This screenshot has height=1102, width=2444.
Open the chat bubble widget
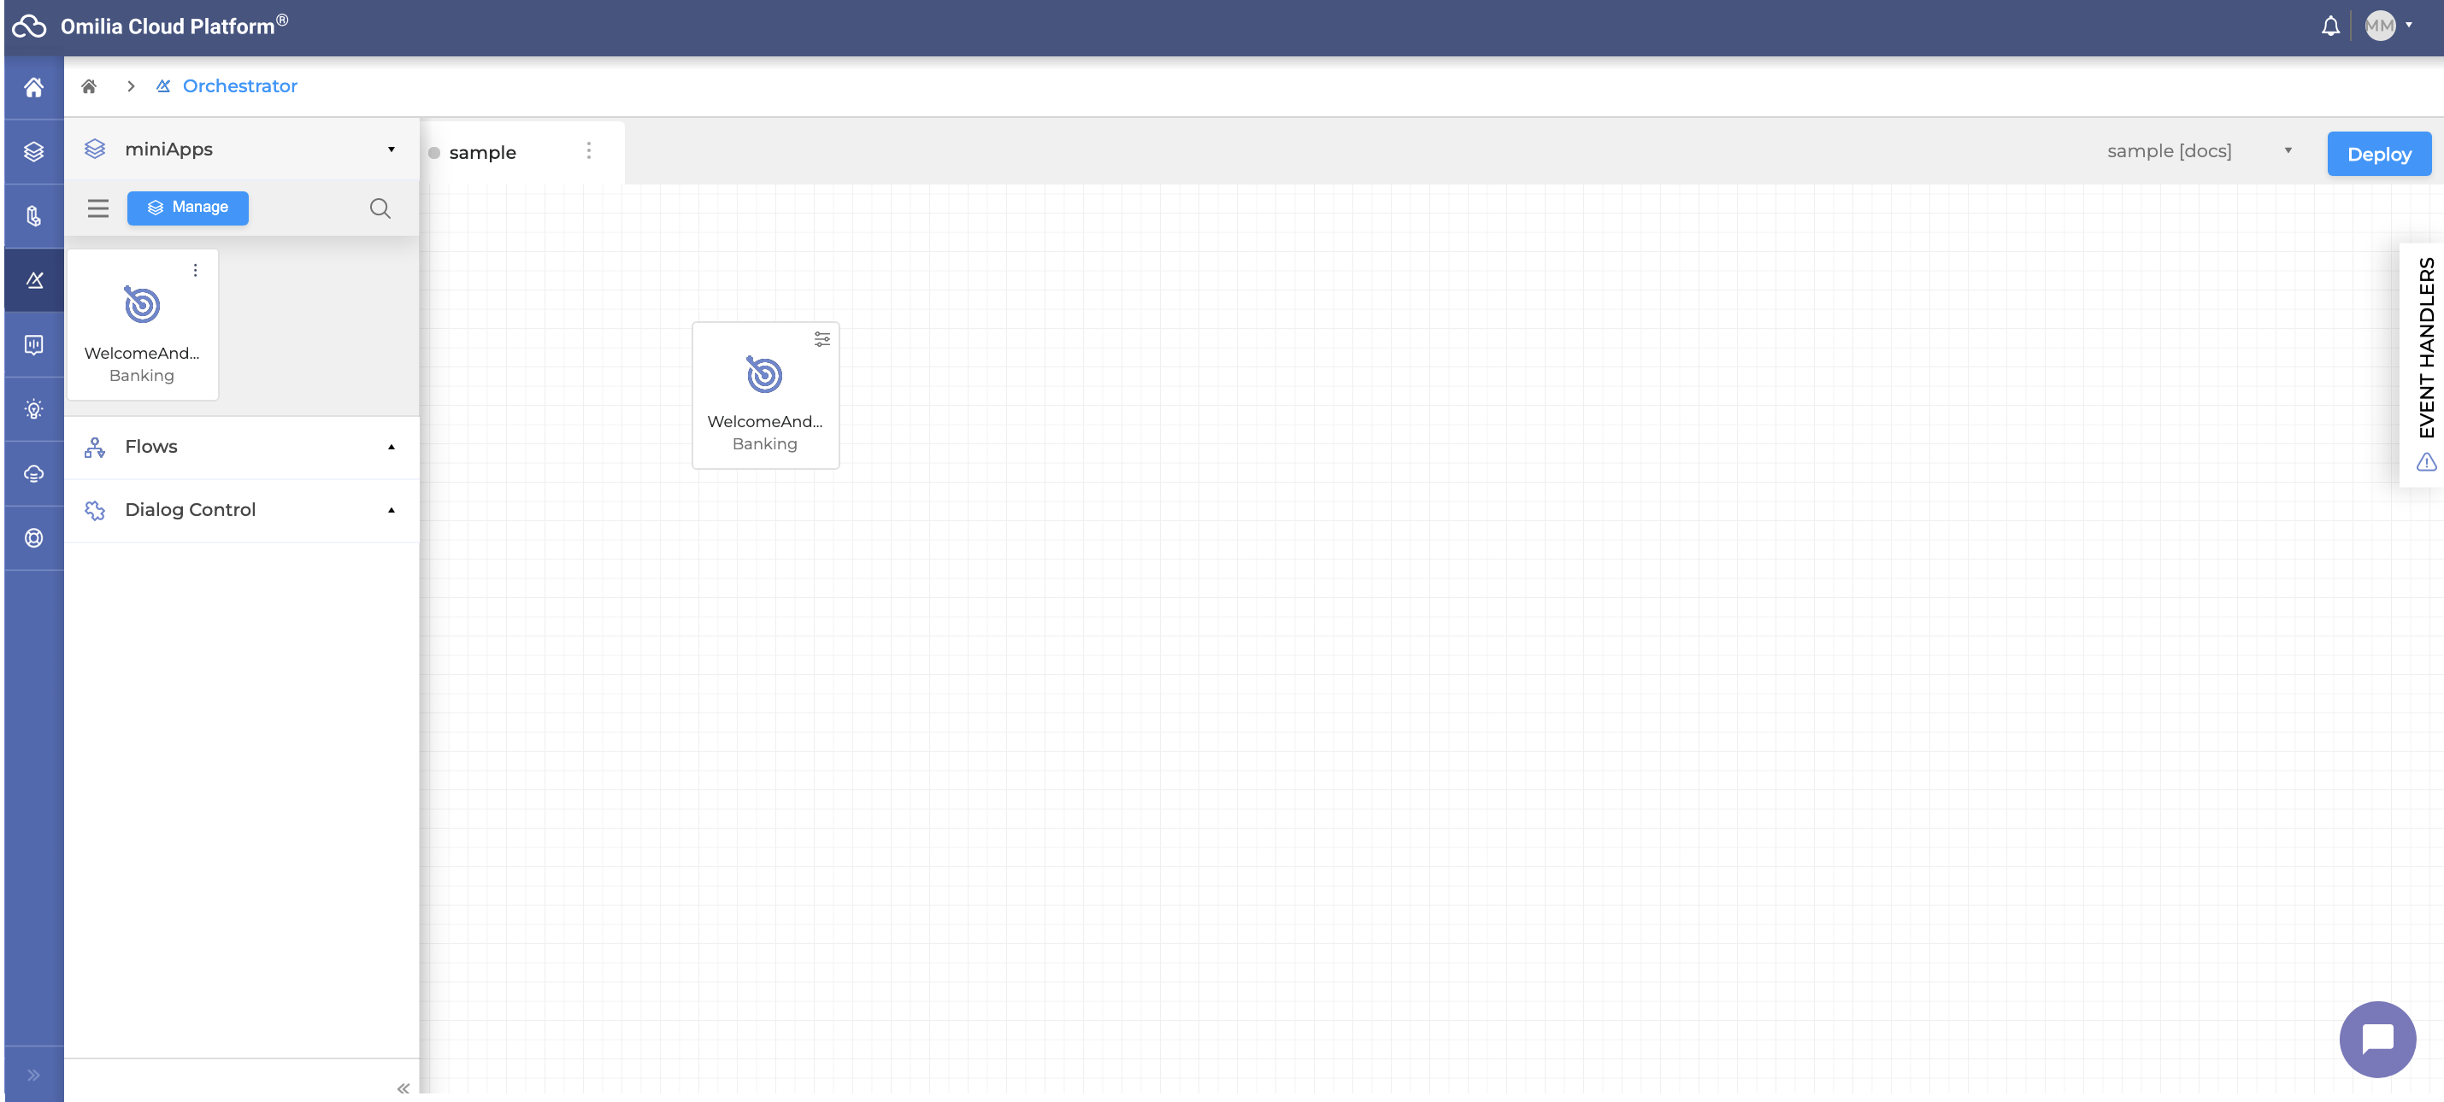pyautogui.click(x=2376, y=1040)
